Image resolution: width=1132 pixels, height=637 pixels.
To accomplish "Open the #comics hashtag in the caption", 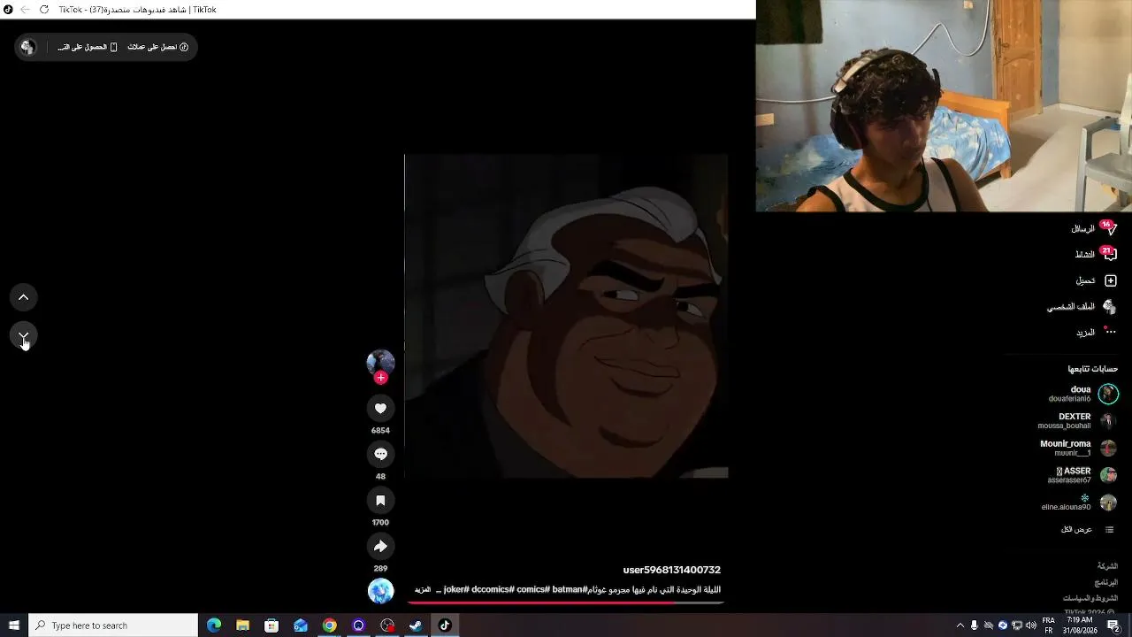I will click(x=533, y=589).
